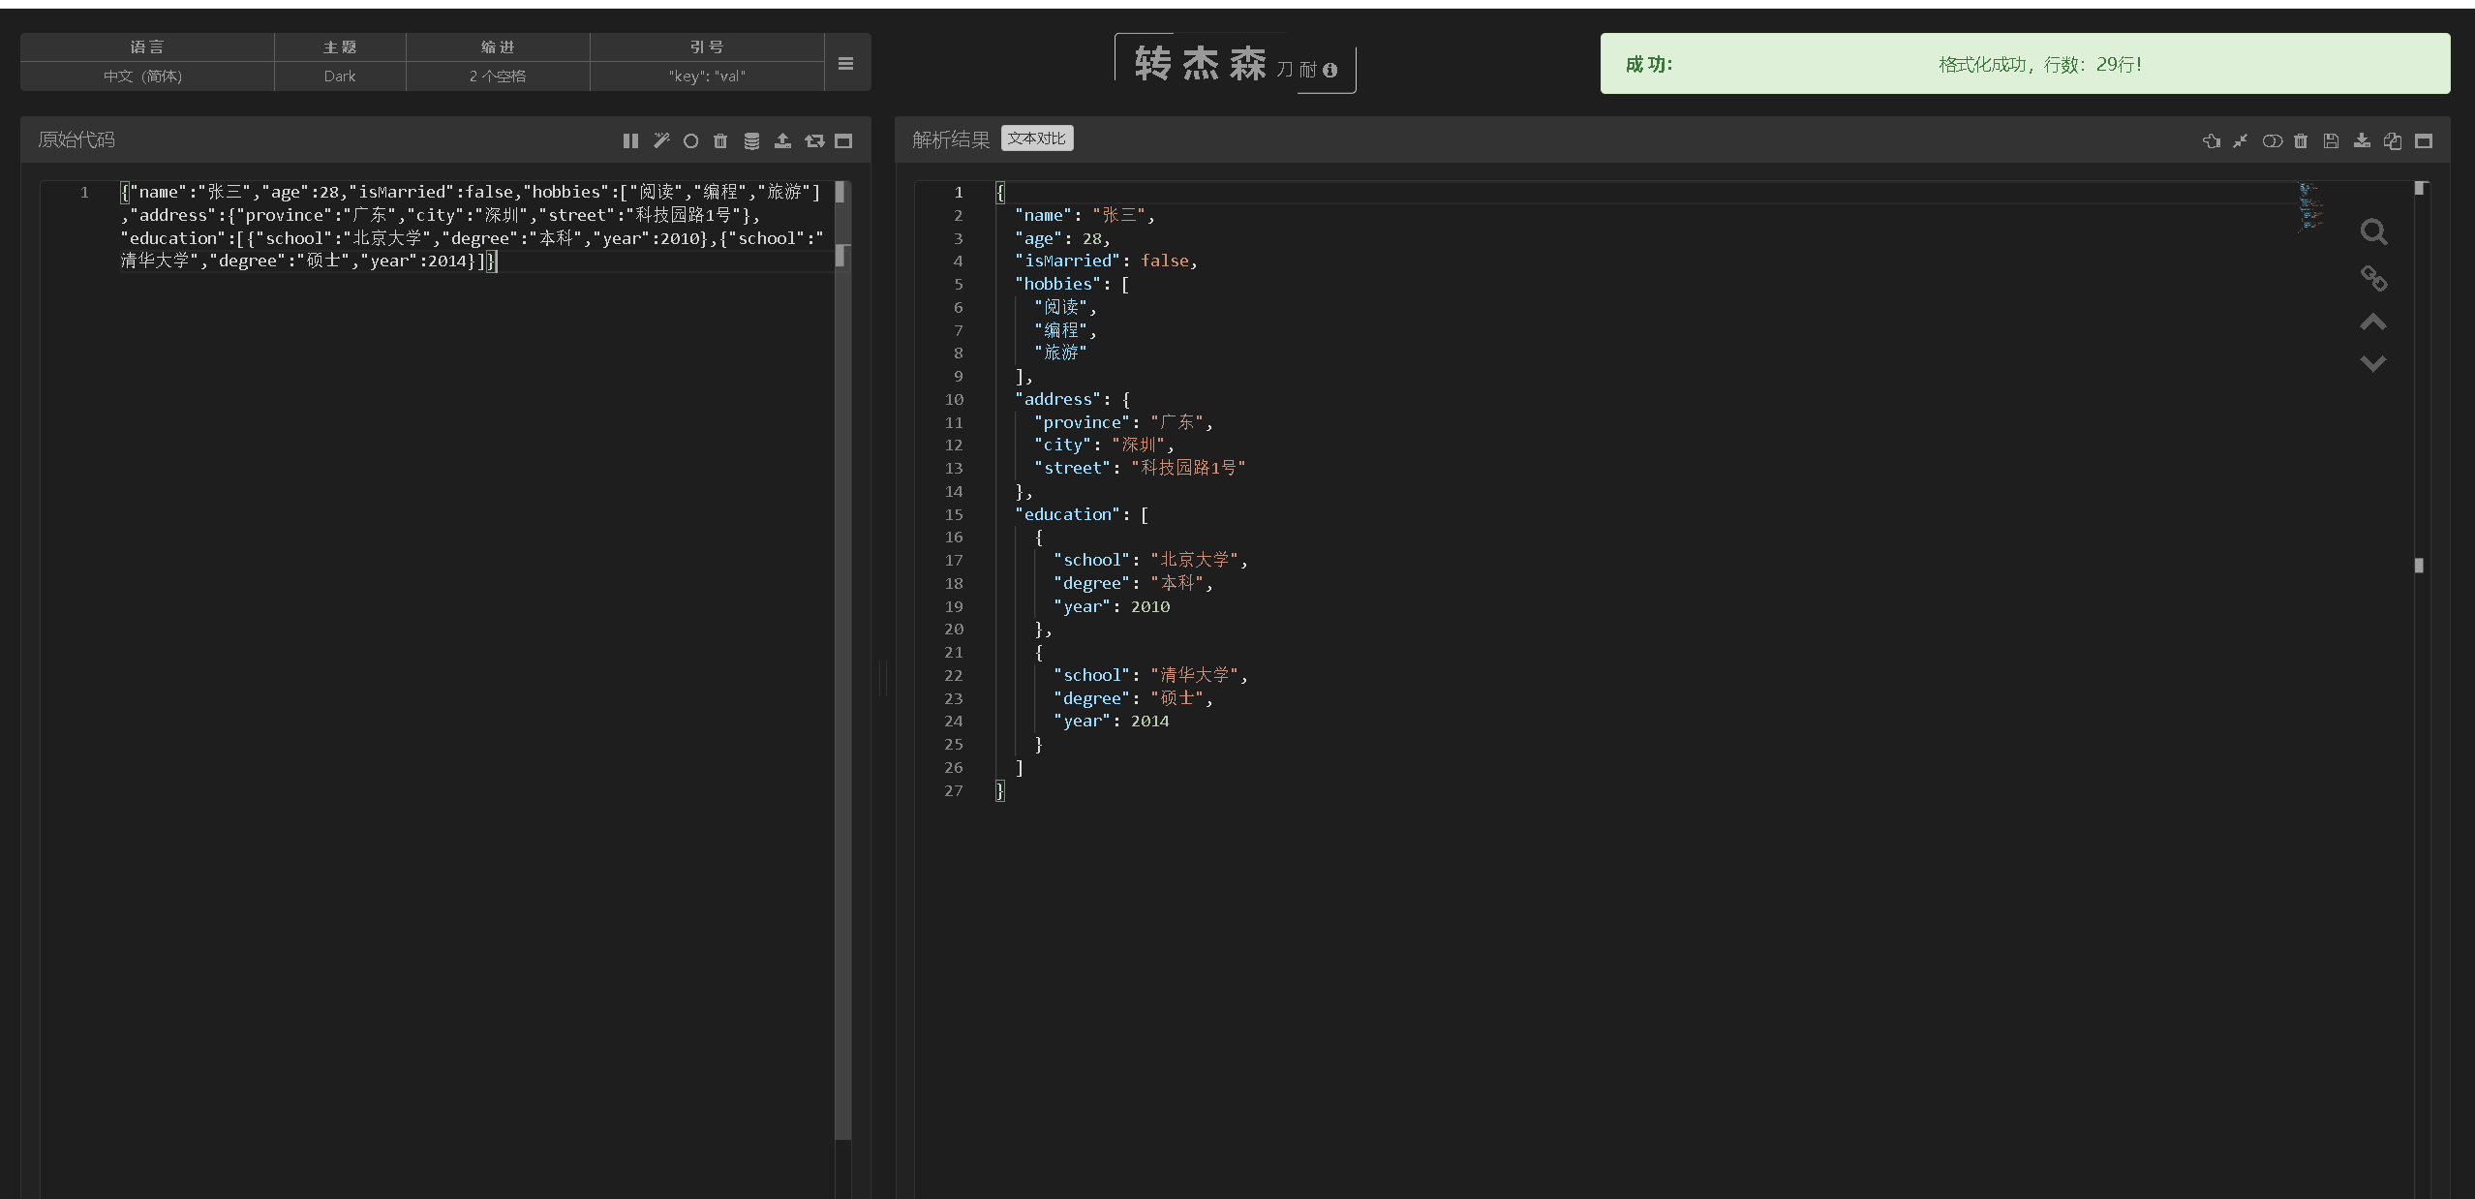Toggle the circle icon in source toolbar
Screen dimensions: 2475x1199
click(x=690, y=140)
